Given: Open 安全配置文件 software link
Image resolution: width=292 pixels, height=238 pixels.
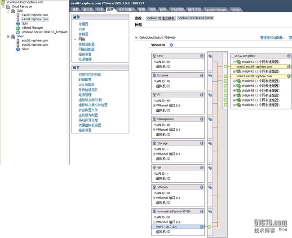Looking at the screenshot, I should pos(88,110).
